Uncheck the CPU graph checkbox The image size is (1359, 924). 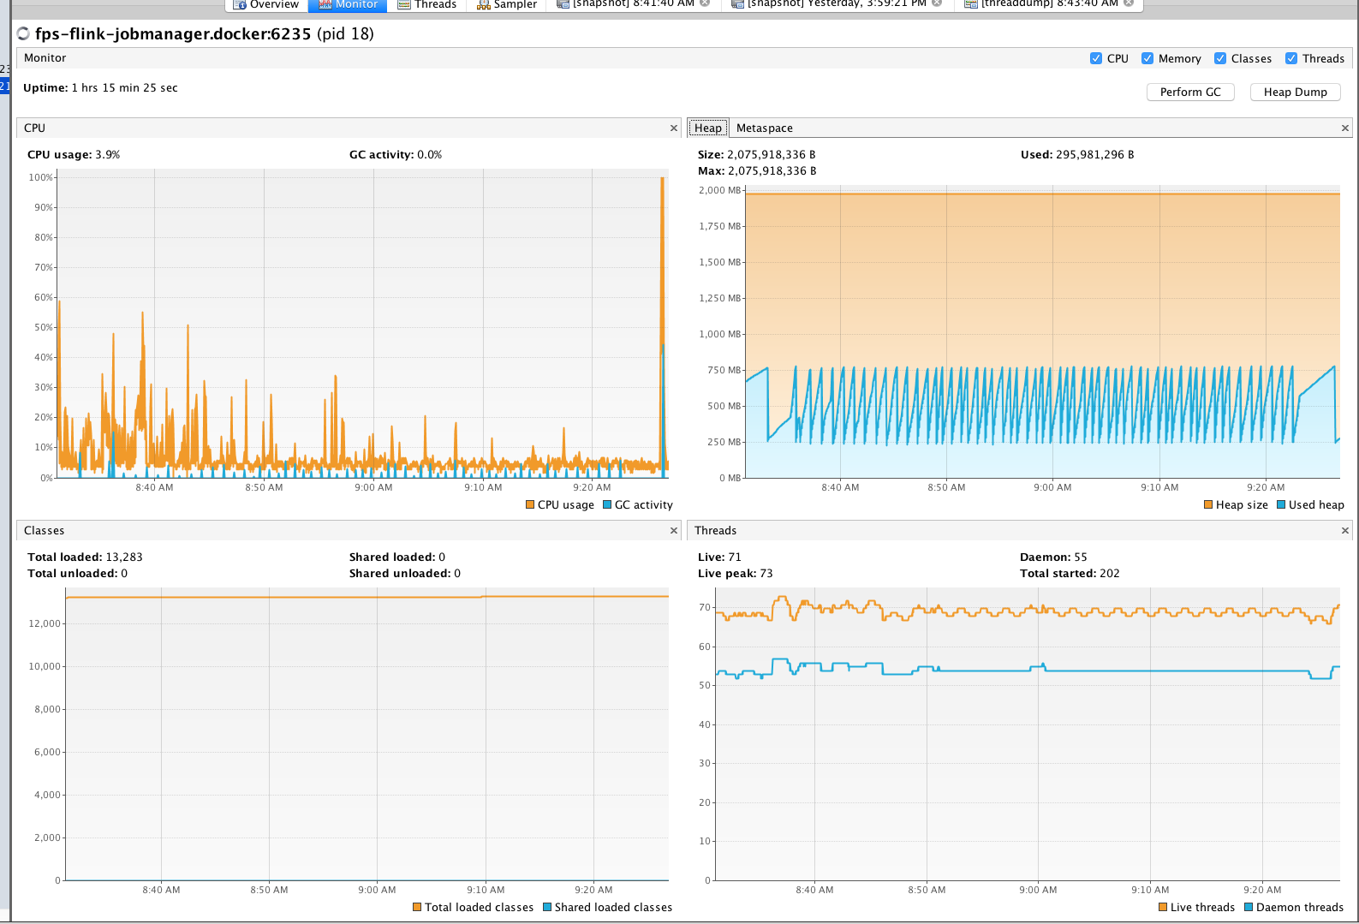click(1096, 58)
